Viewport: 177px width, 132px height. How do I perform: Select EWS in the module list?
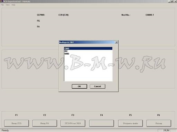[88, 48]
